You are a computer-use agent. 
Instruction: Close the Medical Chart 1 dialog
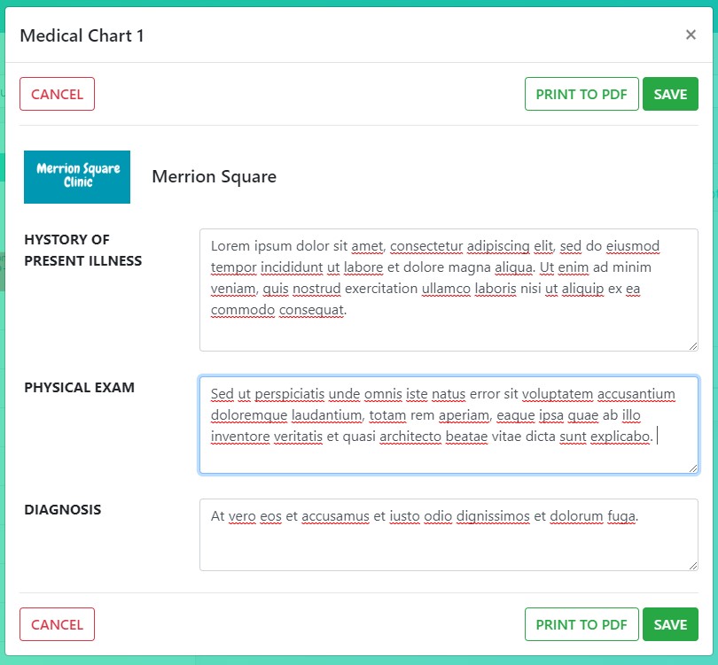pos(691,35)
